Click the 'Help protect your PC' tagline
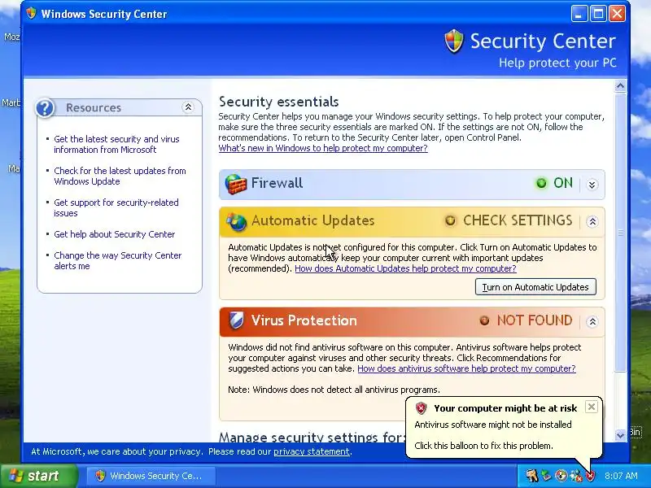This screenshot has height=488, width=651. click(x=557, y=63)
